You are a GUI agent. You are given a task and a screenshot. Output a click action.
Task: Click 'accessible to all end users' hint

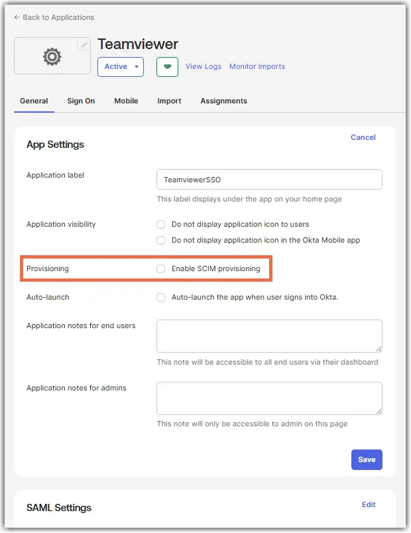(268, 362)
